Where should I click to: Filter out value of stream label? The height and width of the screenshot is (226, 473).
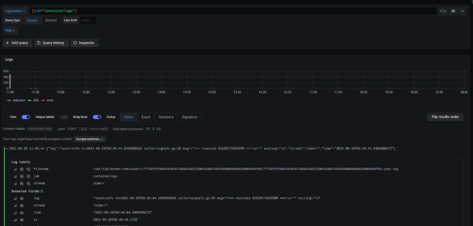(x=28, y=183)
